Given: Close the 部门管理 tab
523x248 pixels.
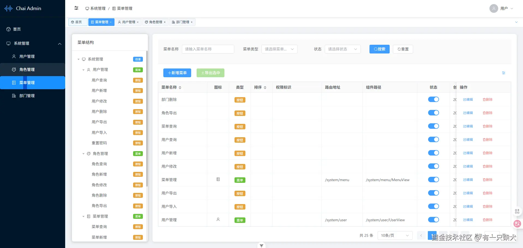Looking at the screenshot, I should tap(192, 22).
